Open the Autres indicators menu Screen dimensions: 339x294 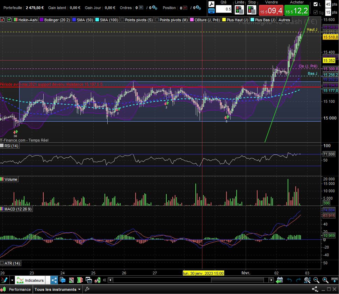[x=284, y=20]
